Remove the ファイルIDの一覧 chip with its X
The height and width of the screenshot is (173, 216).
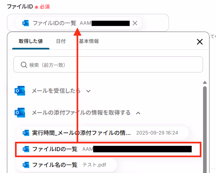tap(135, 23)
